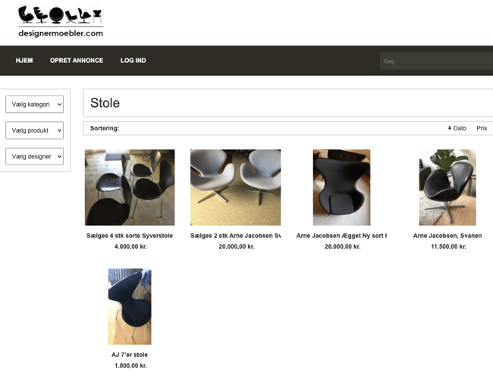Viewport: 493px width, 379px height.
Task: Click the LOG IND link
Action: pos(133,61)
